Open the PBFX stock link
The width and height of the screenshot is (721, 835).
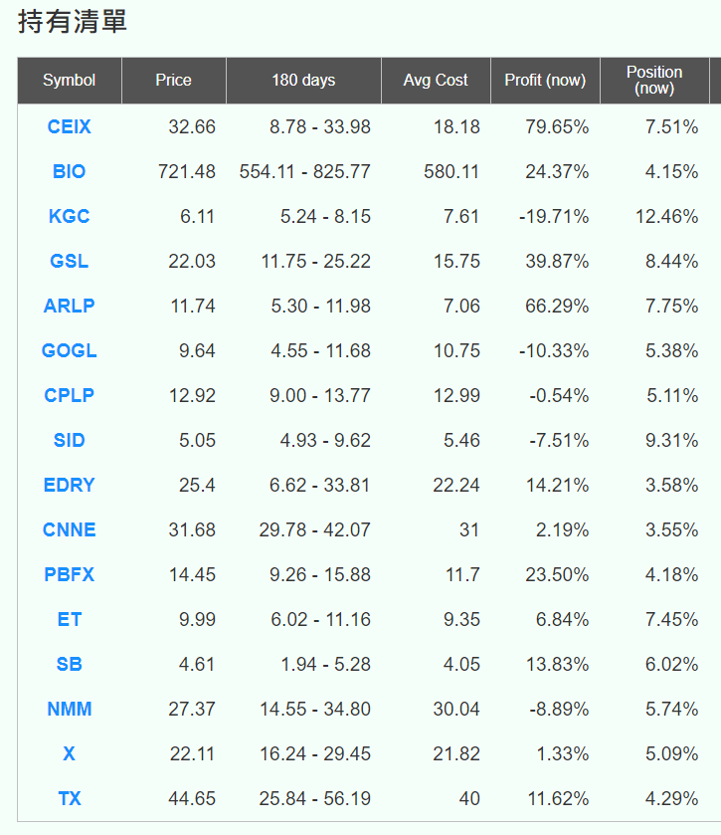point(69,575)
